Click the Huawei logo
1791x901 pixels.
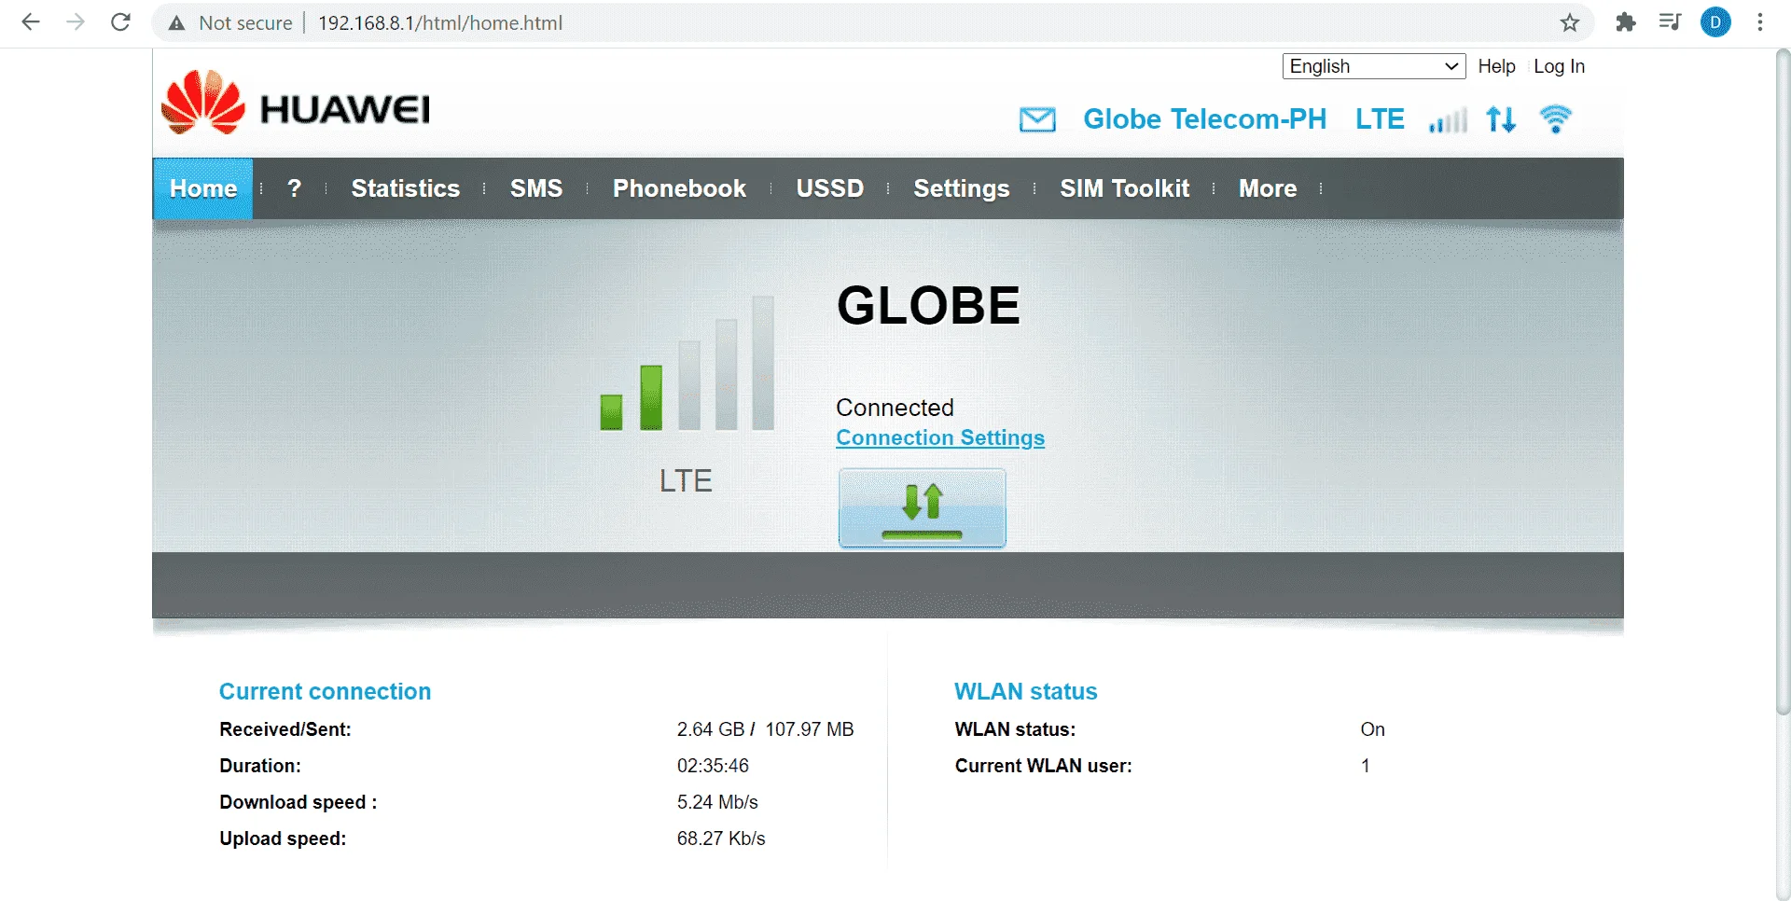pos(296,103)
